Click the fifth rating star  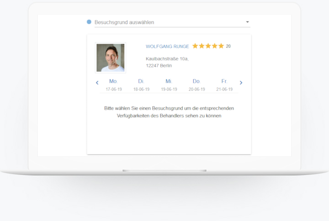pos(221,46)
